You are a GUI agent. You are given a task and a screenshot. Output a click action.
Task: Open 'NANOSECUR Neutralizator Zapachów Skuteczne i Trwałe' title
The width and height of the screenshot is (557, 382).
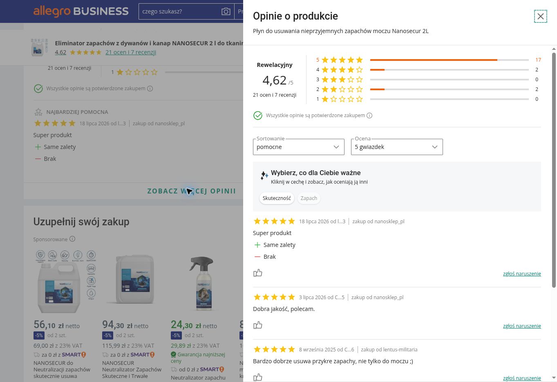point(132,369)
